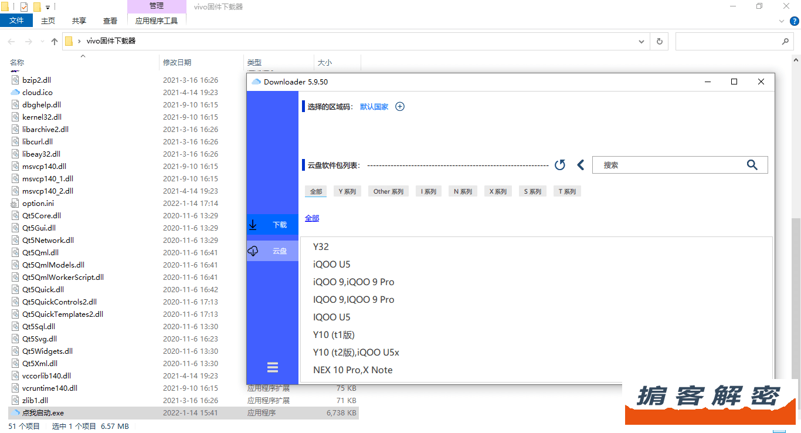Filter by I 系列
The height and width of the screenshot is (433, 801).
coord(429,191)
